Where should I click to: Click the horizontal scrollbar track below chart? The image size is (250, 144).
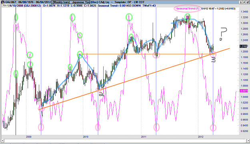125,141
